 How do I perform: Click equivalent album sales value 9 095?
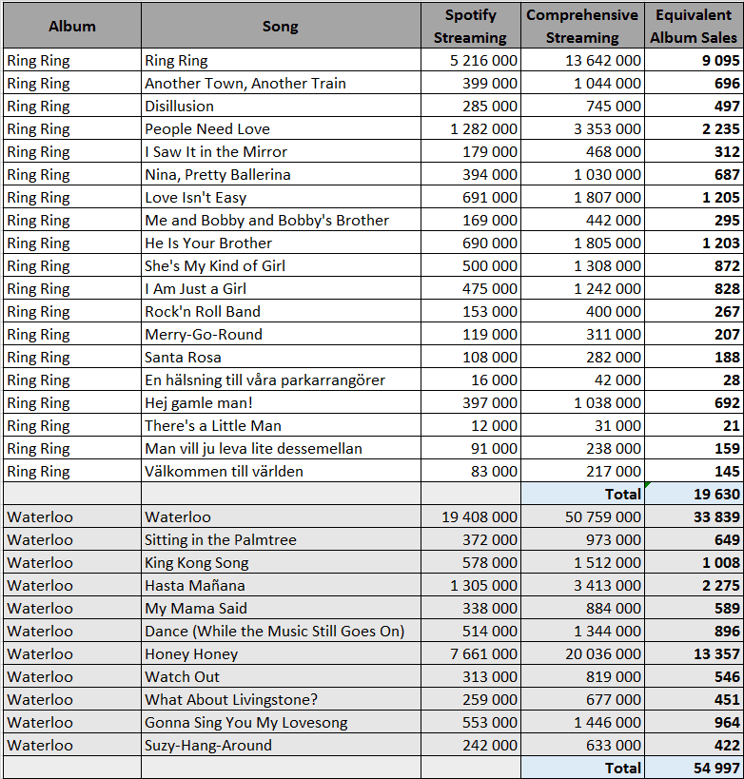(694, 60)
